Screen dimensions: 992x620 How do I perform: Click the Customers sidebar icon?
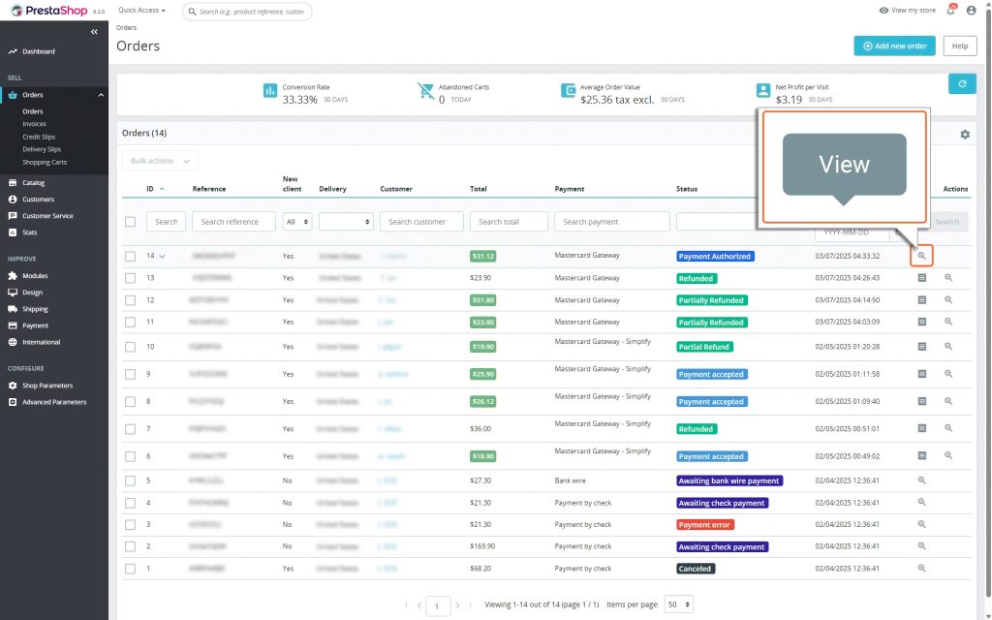[13, 200]
